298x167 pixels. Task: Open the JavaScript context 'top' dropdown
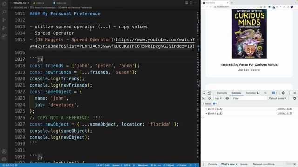(218, 98)
